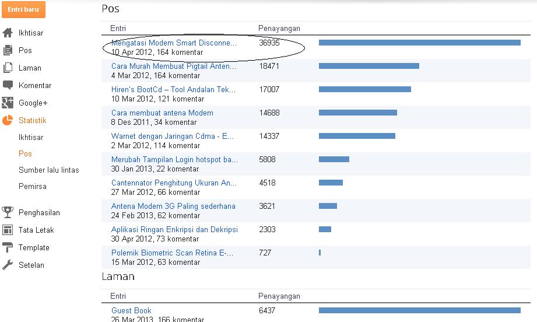
Task: Click the 14688 view count
Action: point(269,113)
